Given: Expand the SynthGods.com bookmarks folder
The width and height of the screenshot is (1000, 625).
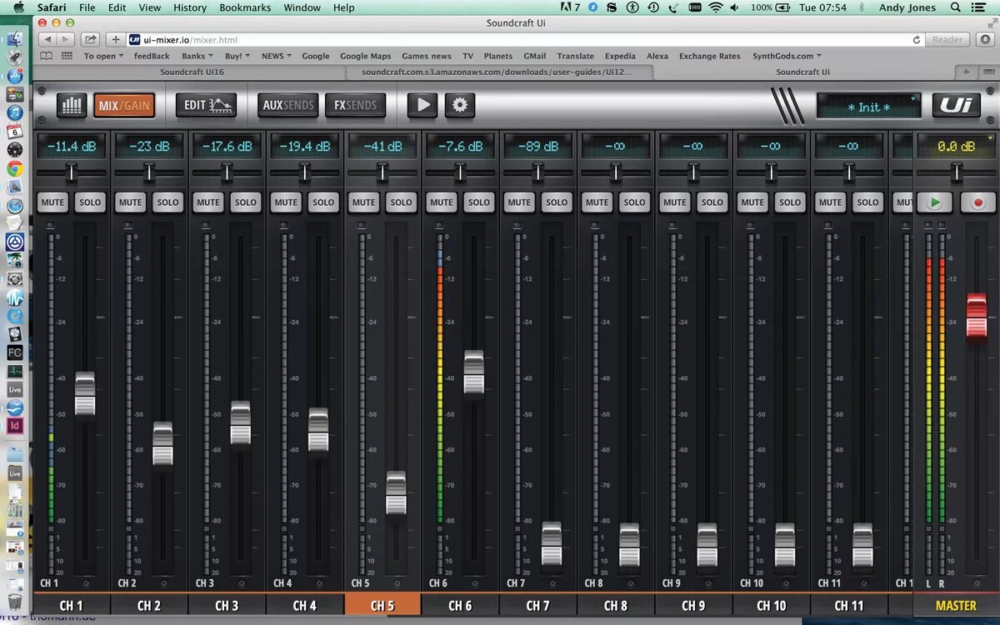Looking at the screenshot, I should coord(787,56).
